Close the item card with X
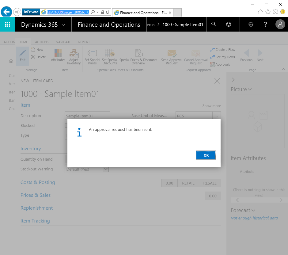This screenshot has width=288, height=255. click(x=217, y=81)
